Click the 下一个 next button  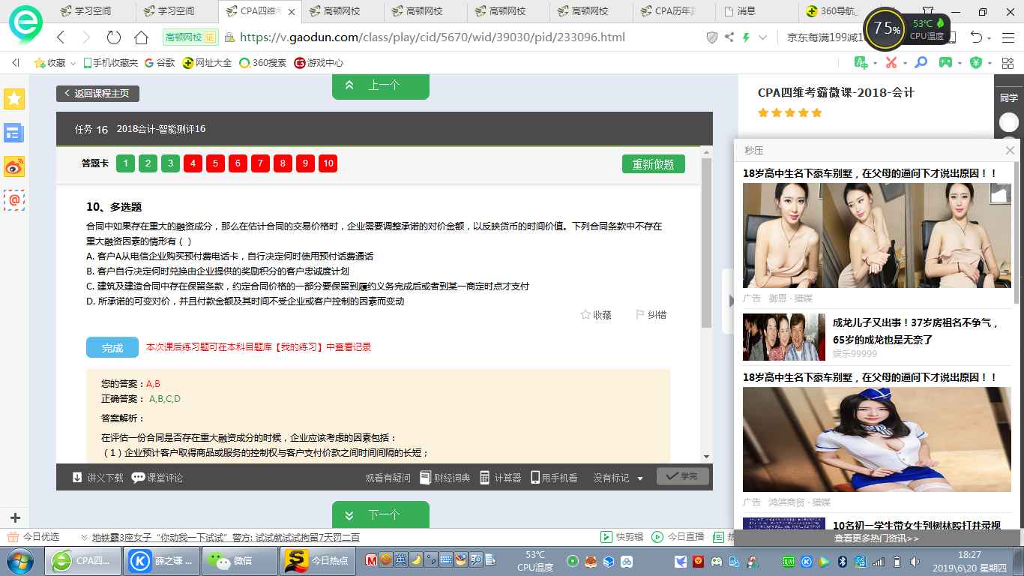coord(381,515)
